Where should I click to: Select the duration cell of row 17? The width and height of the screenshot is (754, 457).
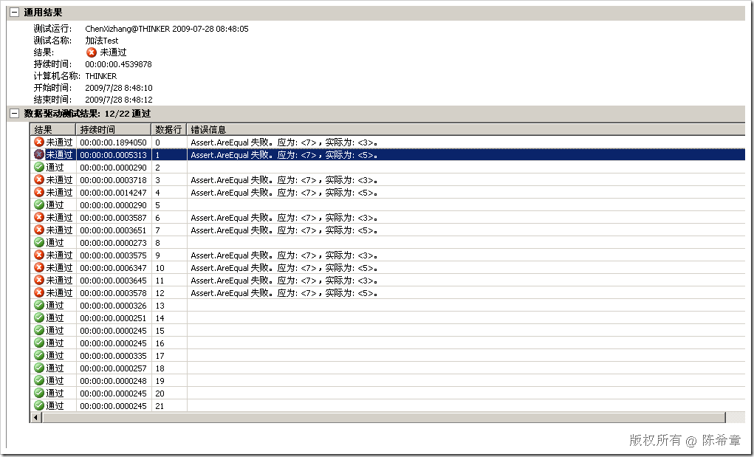pyautogui.click(x=114, y=356)
